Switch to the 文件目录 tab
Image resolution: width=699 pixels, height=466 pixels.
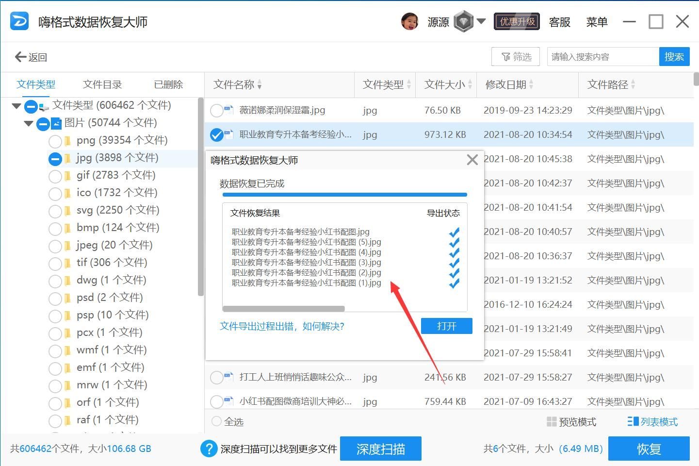[102, 84]
